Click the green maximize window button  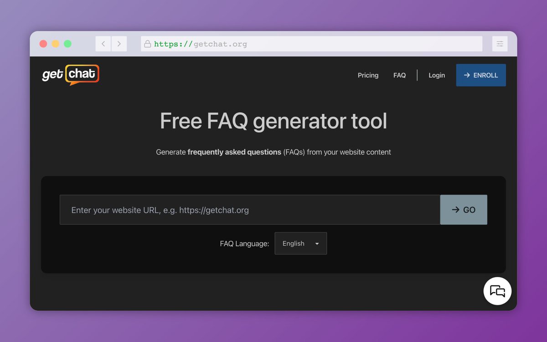67,44
